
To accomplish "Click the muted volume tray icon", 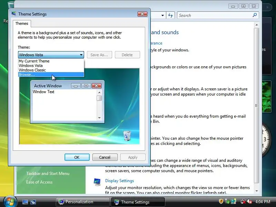I will pyautogui.click(x=249, y=201).
